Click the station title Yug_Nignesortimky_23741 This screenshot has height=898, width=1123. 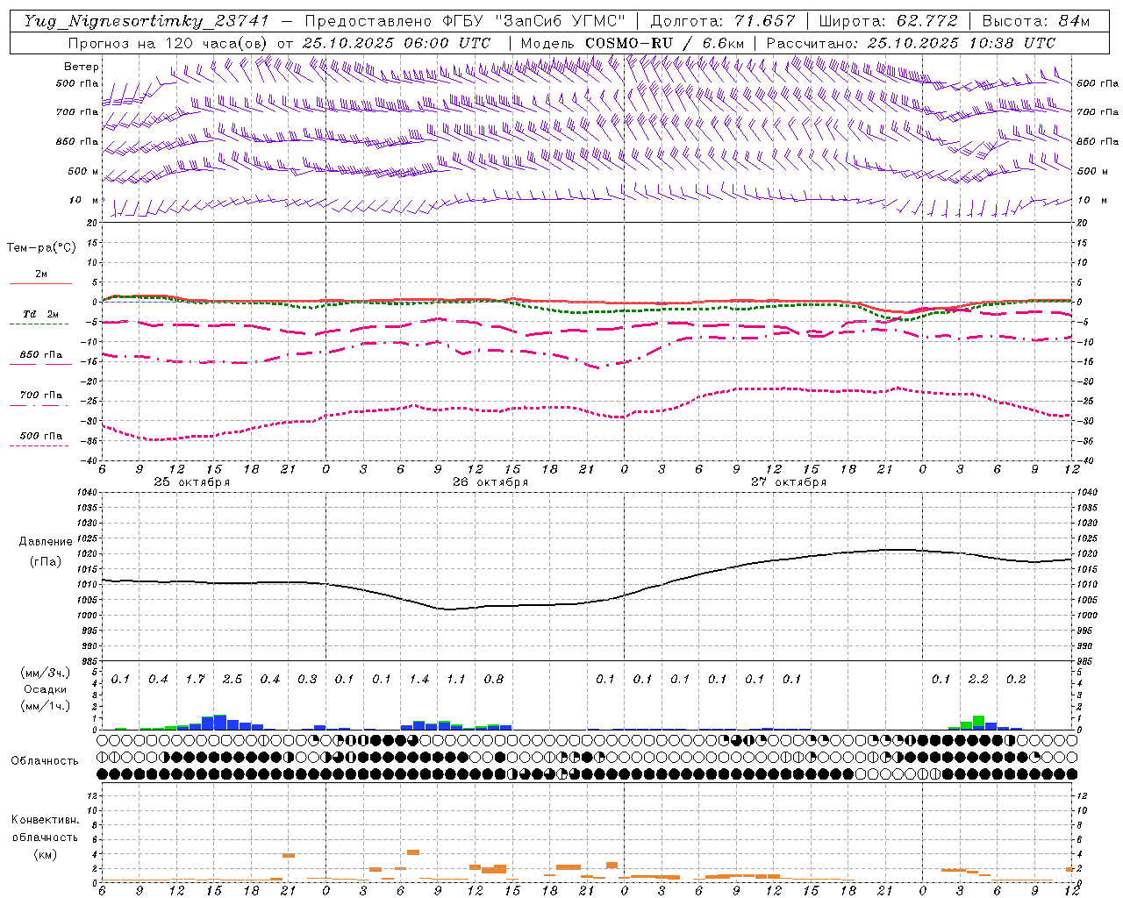click(x=147, y=21)
